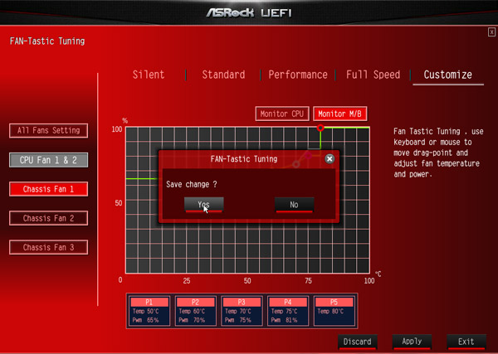Select the Customize tab
The image size is (498, 354).
[x=448, y=75]
